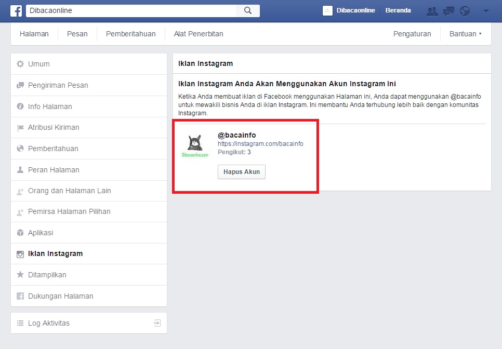502x349 pixels.
Task: Expand the Bantuan dropdown
Action: click(466, 34)
